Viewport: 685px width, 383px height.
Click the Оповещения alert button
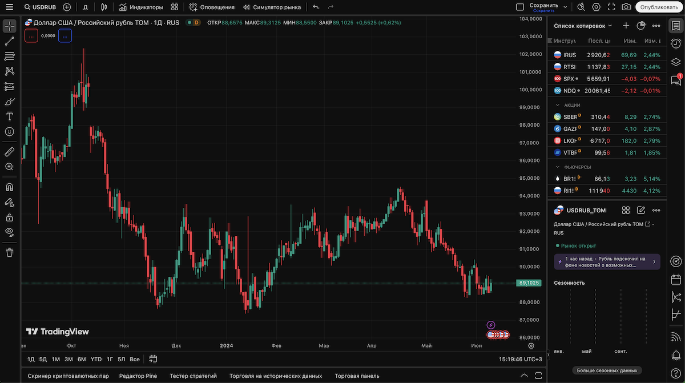point(212,7)
